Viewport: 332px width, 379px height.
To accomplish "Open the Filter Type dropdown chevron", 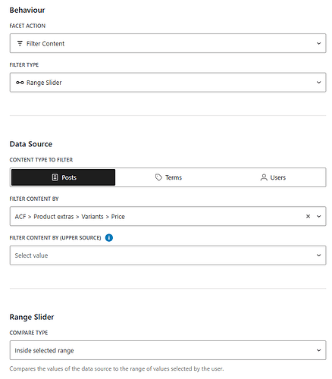I will coord(319,83).
